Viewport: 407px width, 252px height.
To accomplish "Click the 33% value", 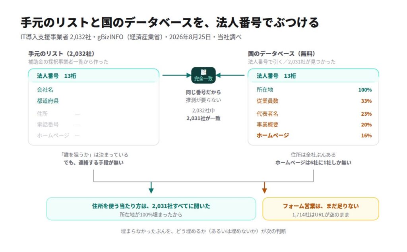I will (x=366, y=101).
